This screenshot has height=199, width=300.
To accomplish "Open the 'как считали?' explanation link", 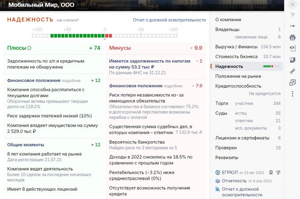I will [67, 20].
